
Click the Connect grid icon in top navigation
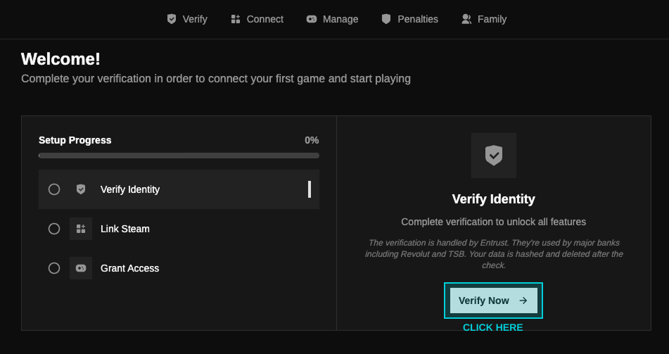click(x=236, y=19)
